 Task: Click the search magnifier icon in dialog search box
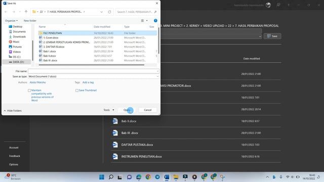click(155, 12)
